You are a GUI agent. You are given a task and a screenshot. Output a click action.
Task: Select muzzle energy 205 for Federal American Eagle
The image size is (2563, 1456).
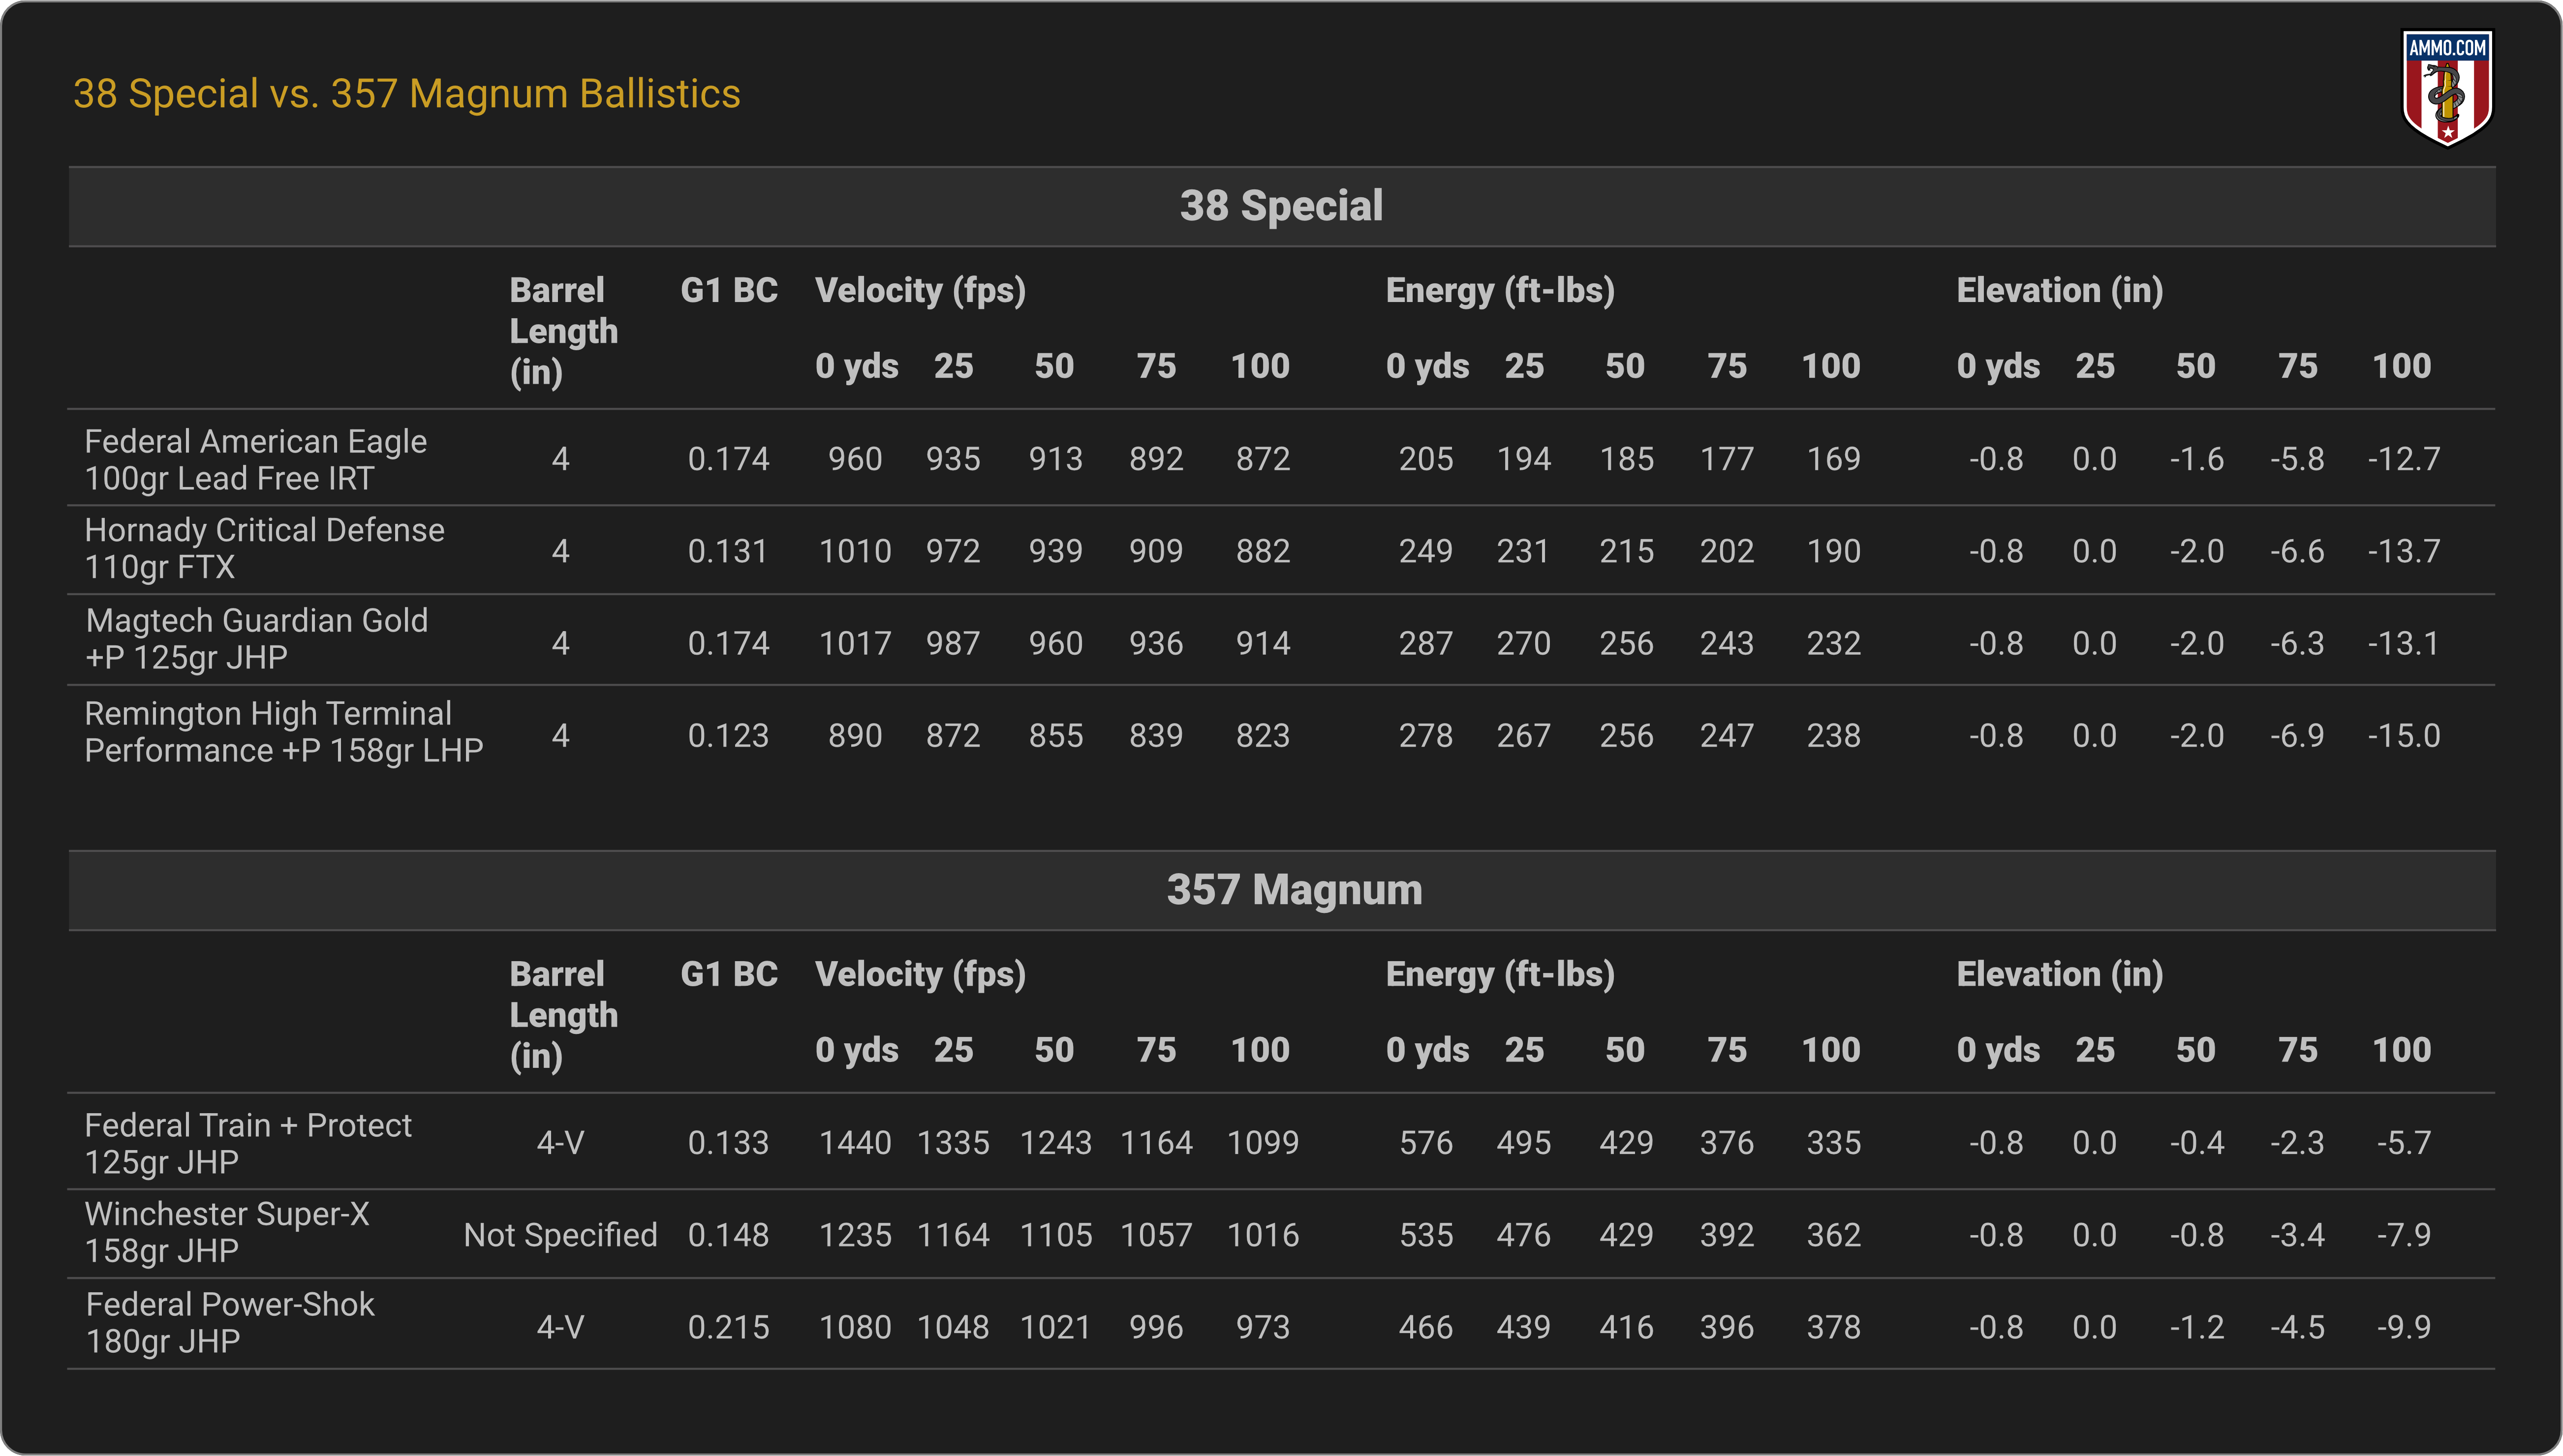click(1426, 460)
